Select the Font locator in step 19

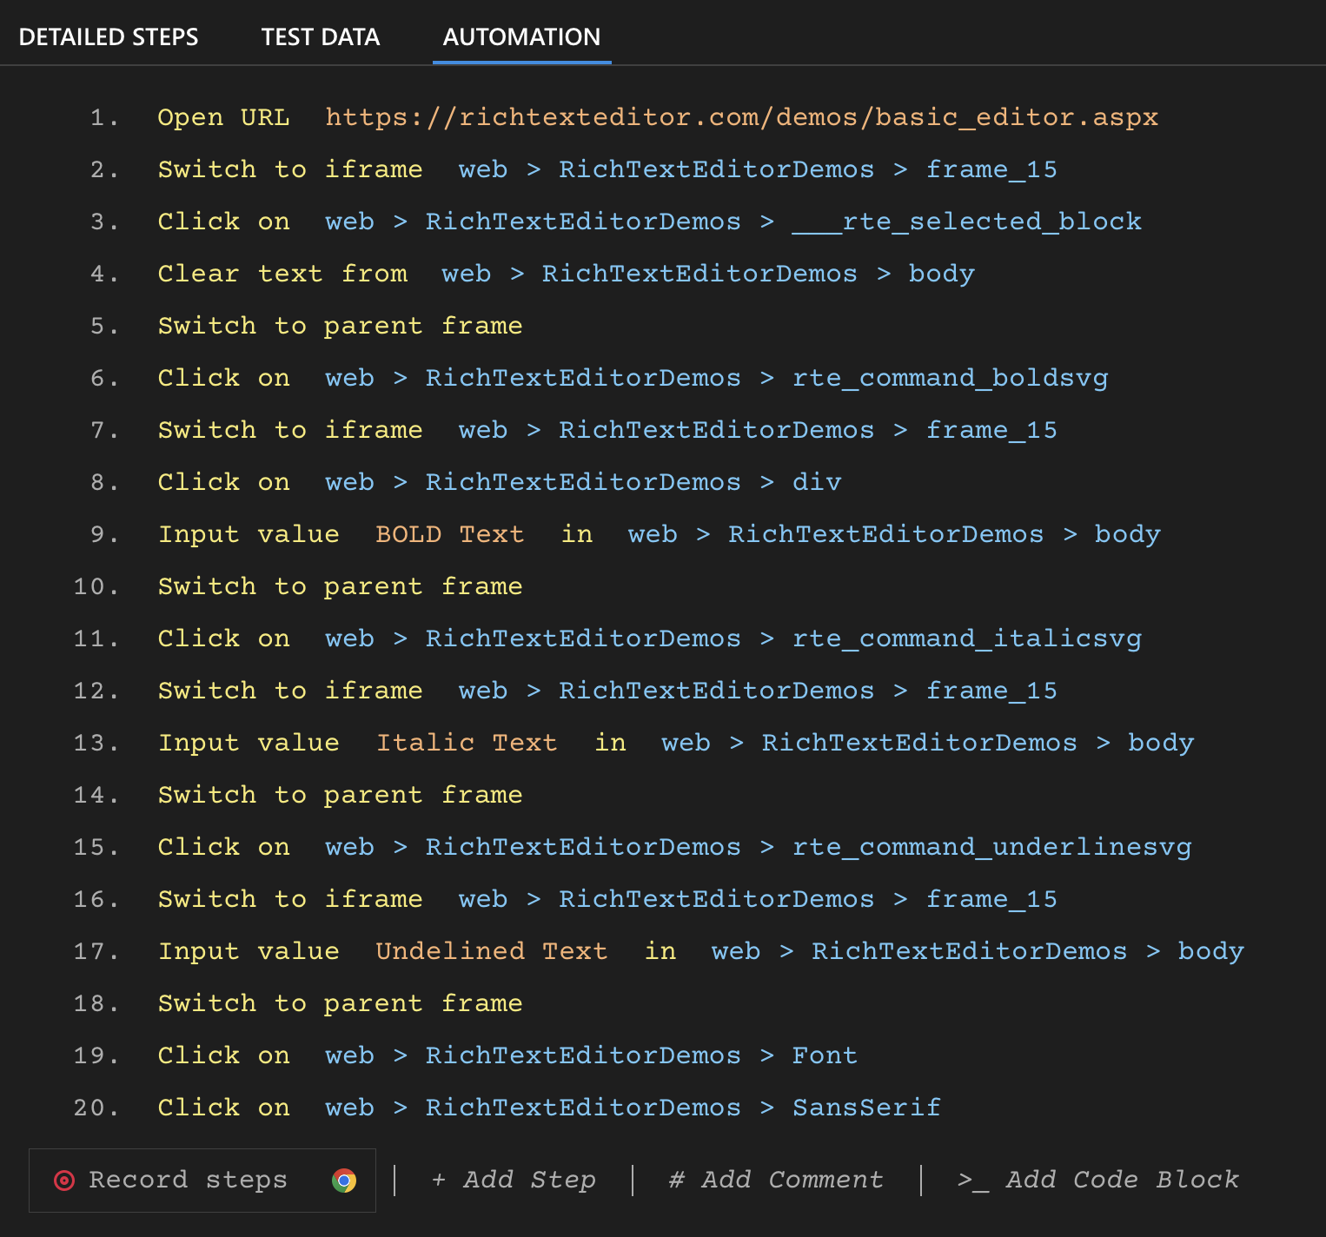pyautogui.click(x=824, y=1055)
